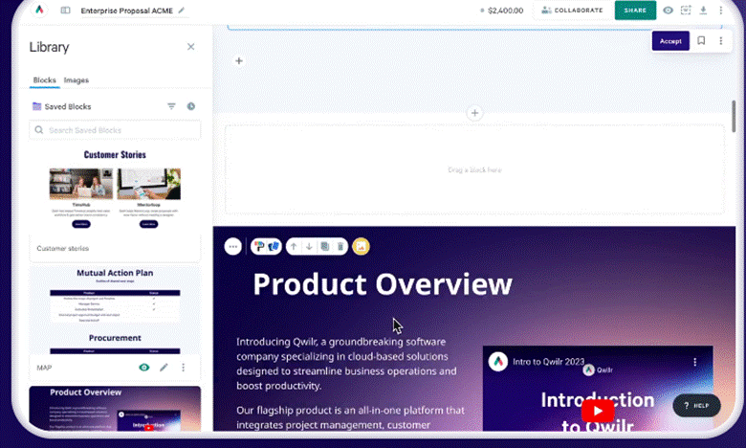Move the Product Overview block up

click(x=294, y=247)
